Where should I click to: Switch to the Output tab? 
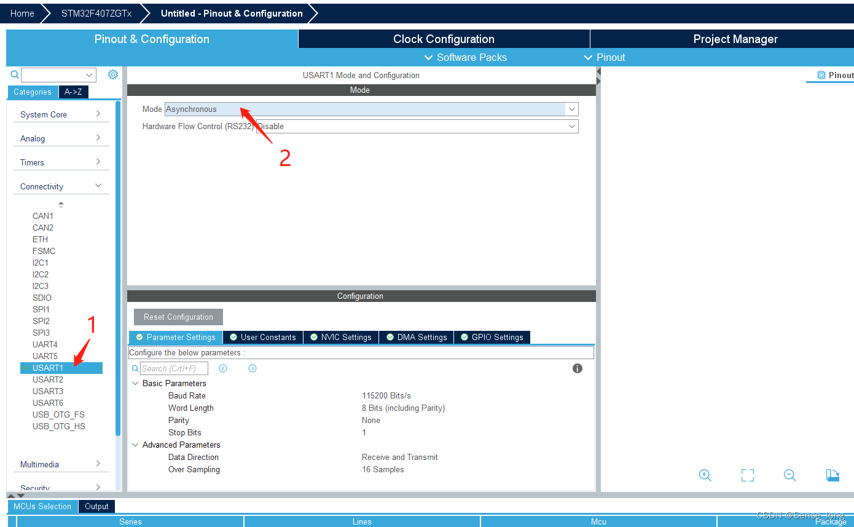point(96,507)
